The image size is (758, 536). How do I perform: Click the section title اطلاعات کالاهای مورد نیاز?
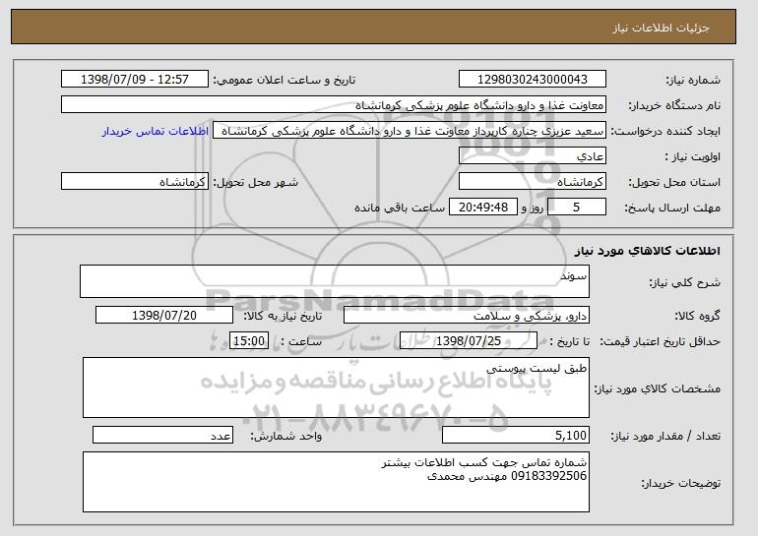(648, 251)
